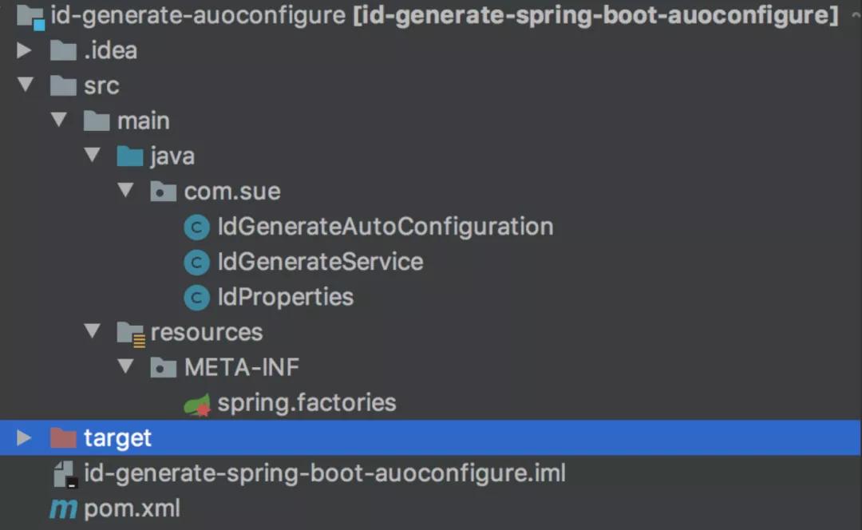Expand the target folder
Image resolution: width=862 pixels, height=530 pixels.
pos(22,437)
